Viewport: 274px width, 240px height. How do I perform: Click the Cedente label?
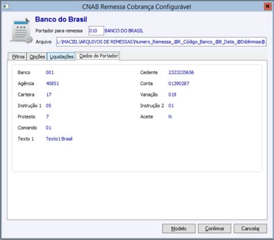click(x=149, y=72)
